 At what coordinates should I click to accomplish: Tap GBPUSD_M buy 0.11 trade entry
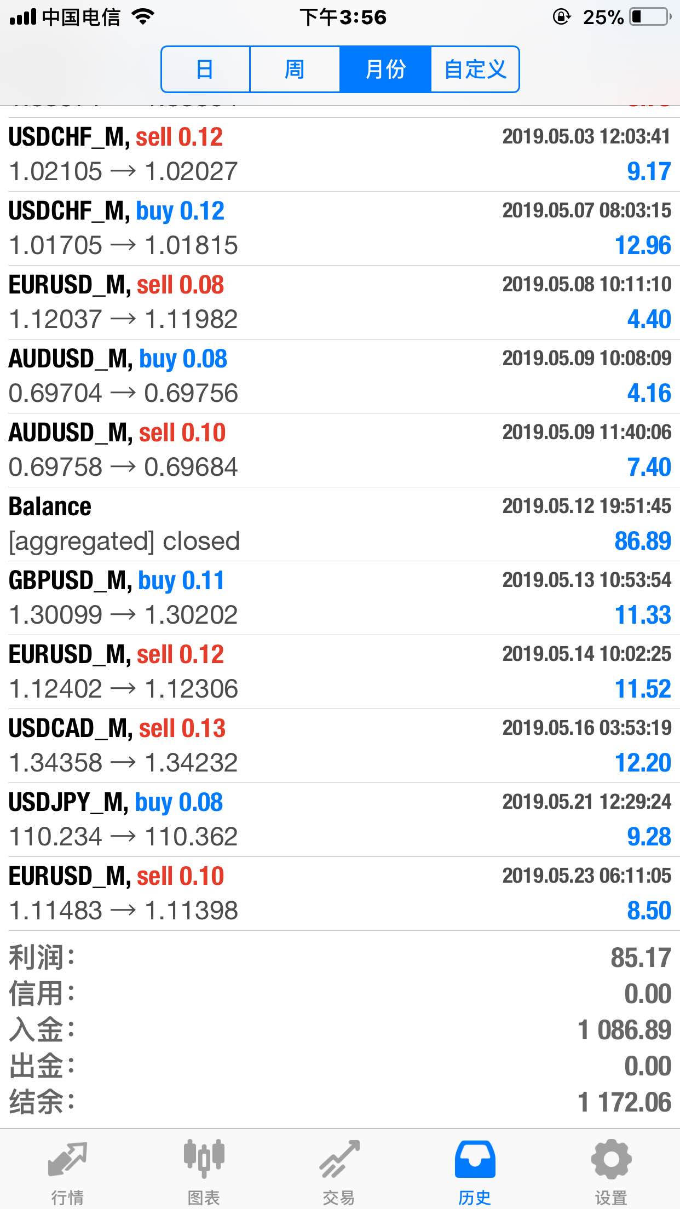tap(339, 598)
